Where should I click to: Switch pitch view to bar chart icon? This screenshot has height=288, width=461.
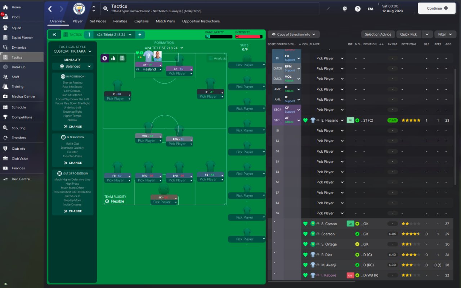pyautogui.click(x=113, y=58)
